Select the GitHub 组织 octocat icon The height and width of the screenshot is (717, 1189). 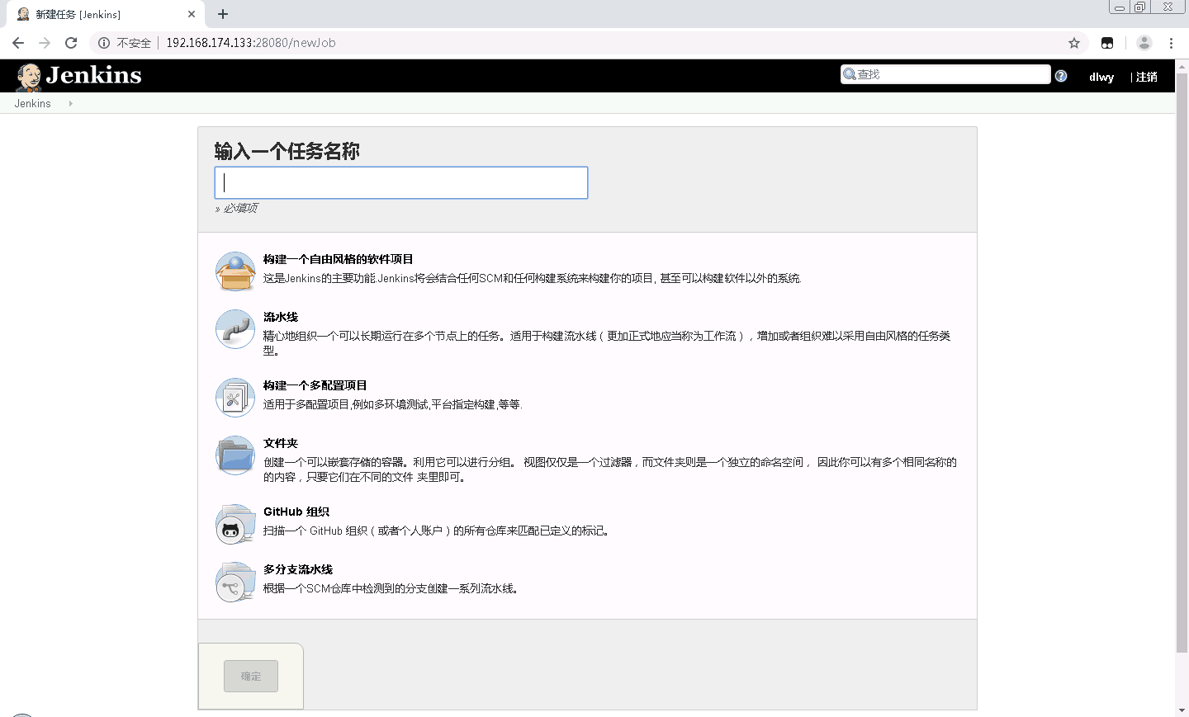click(235, 524)
